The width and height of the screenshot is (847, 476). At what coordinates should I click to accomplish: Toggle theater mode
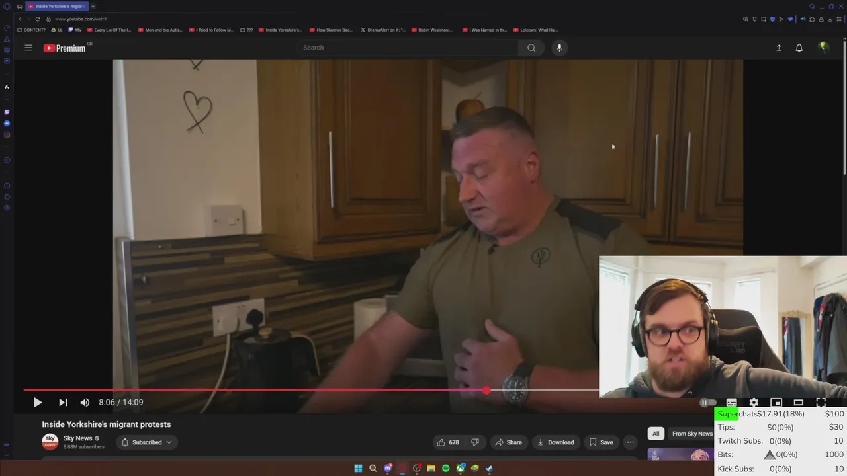pos(799,402)
